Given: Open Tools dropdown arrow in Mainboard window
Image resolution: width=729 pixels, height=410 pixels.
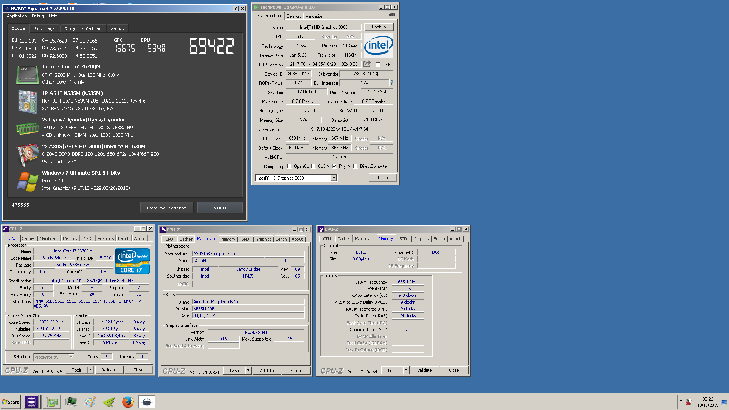Looking at the screenshot, I should pyautogui.click(x=248, y=371).
